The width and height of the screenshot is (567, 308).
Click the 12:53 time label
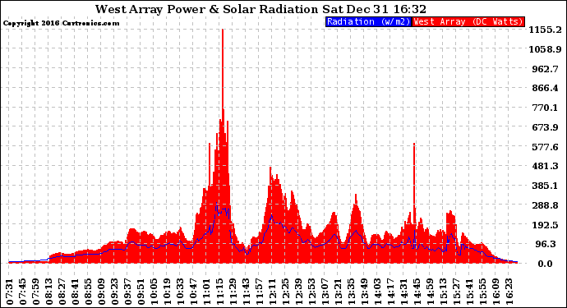(x=312, y=292)
